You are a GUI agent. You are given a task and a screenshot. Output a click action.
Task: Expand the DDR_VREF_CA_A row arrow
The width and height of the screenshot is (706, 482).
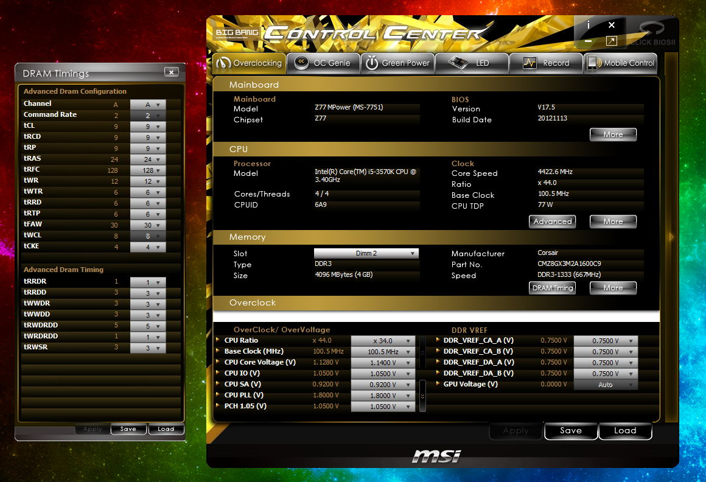437,340
